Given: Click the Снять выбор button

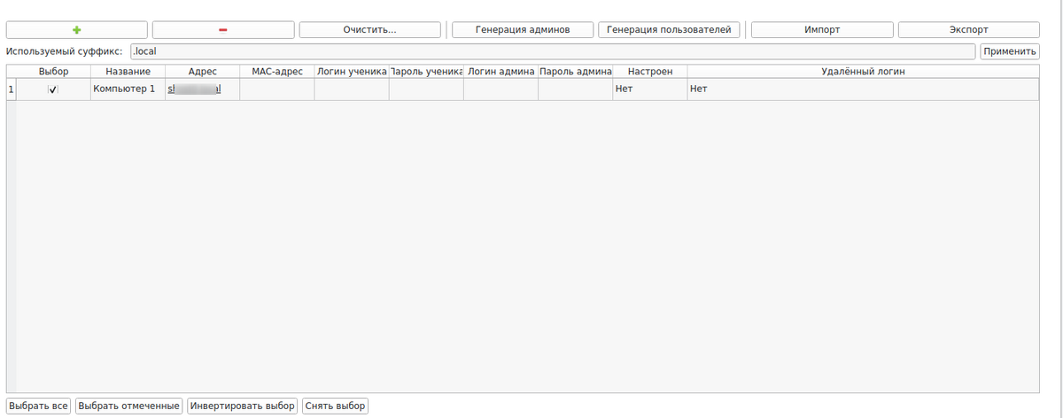Looking at the screenshot, I should point(335,406).
